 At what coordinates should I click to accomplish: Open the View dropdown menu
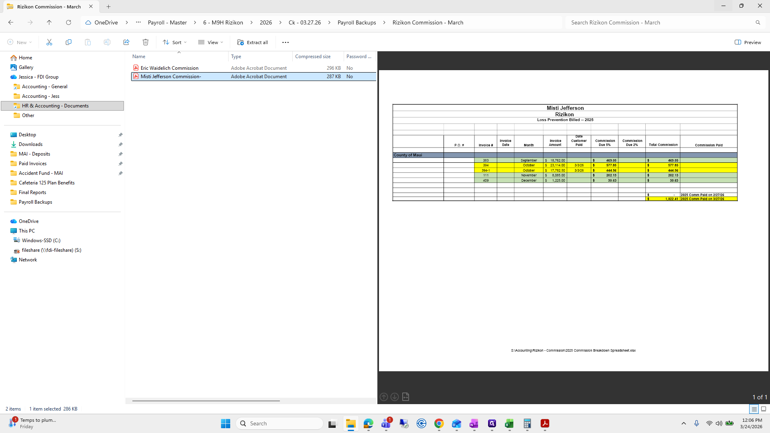click(x=211, y=42)
